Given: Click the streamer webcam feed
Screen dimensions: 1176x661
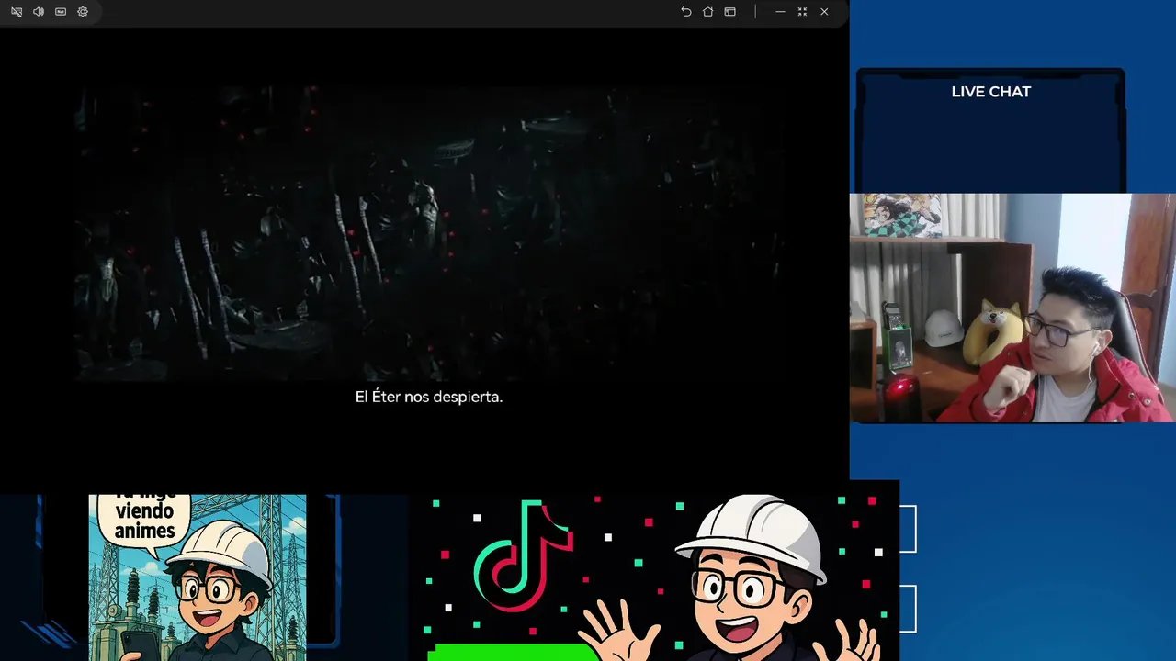Looking at the screenshot, I should tap(1012, 308).
